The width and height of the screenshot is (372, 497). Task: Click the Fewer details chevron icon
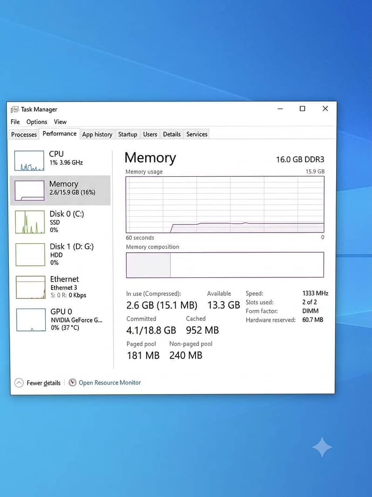click(19, 383)
